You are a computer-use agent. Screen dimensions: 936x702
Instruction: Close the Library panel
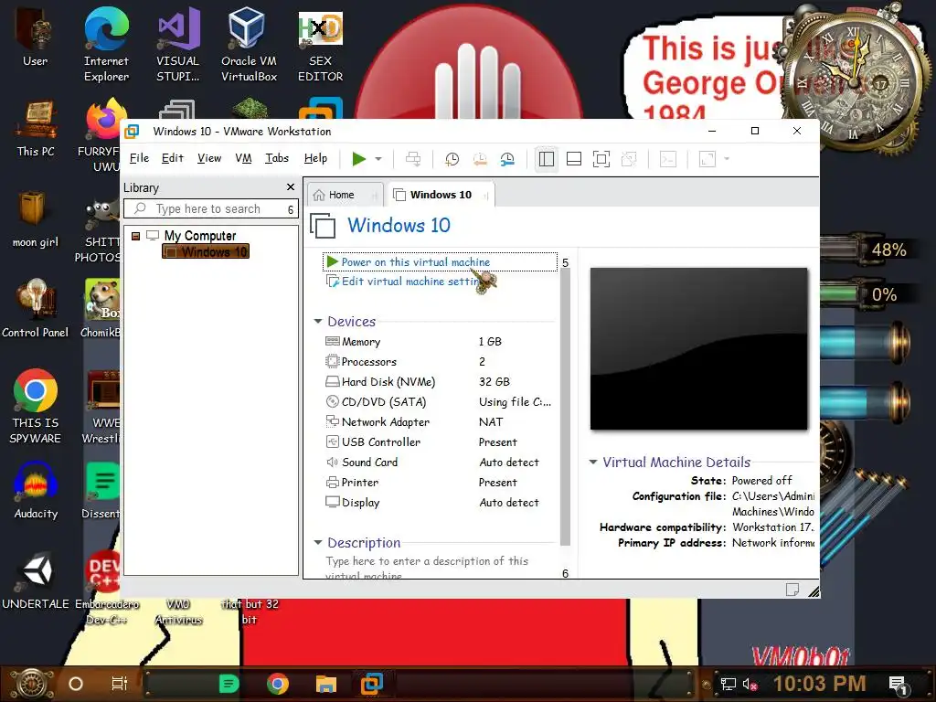coord(291,187)
